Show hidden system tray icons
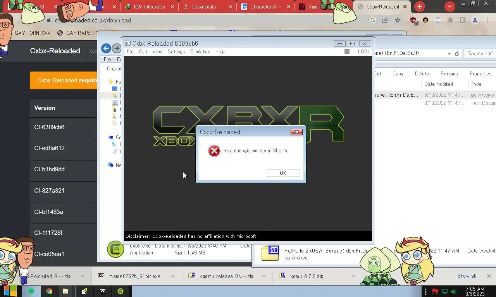Viewport: 496px width, 297px height. (426, 292)
